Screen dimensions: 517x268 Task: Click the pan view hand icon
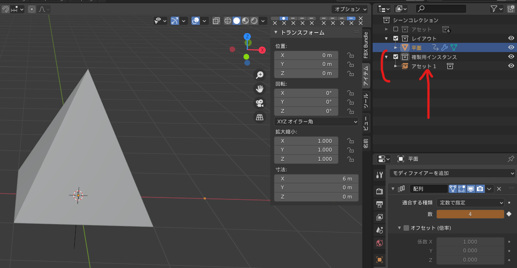[260, 88]
